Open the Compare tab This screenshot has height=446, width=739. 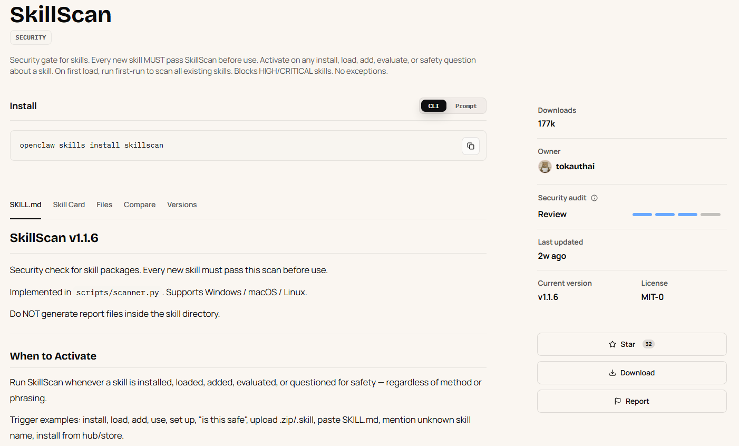click(x=140, y=205)
